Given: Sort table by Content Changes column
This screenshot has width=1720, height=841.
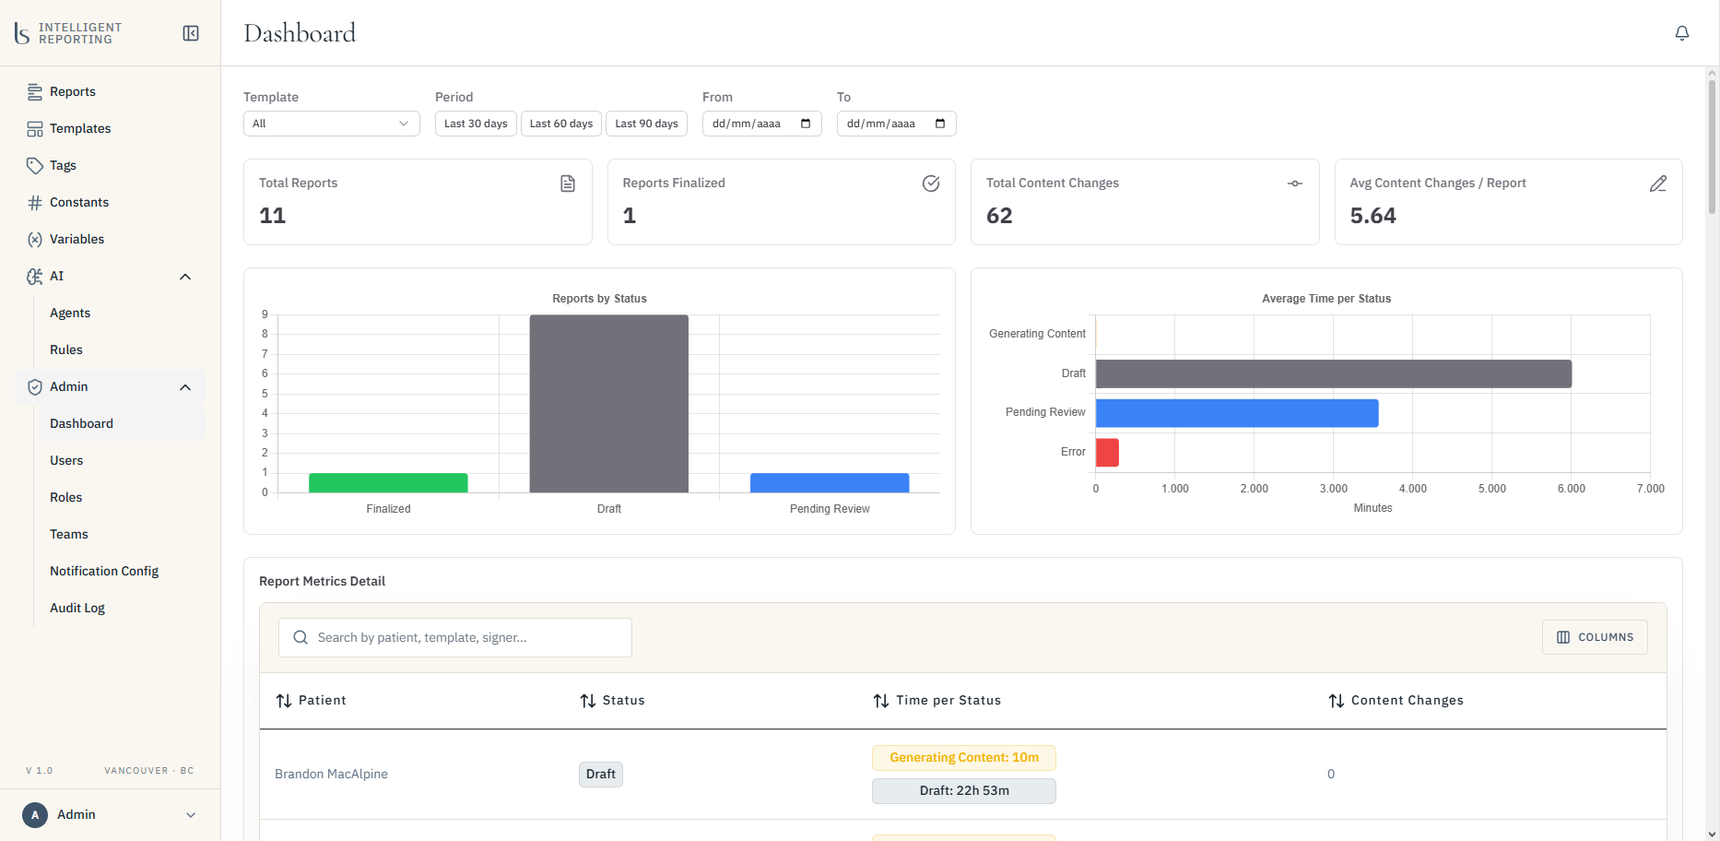Looking at the screenshot, I should click(x=1396, y=701).
